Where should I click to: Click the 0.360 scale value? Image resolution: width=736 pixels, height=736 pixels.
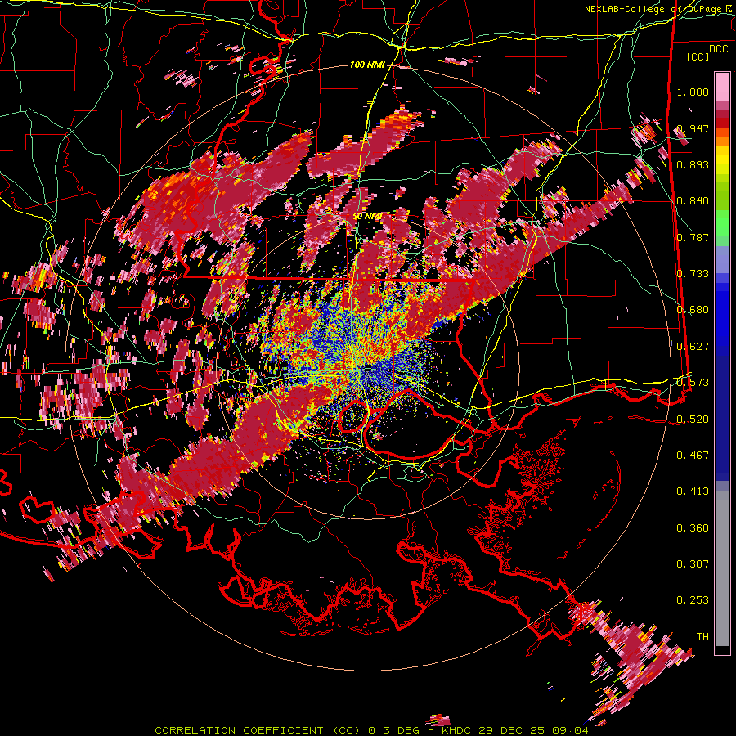pos(693,528)
